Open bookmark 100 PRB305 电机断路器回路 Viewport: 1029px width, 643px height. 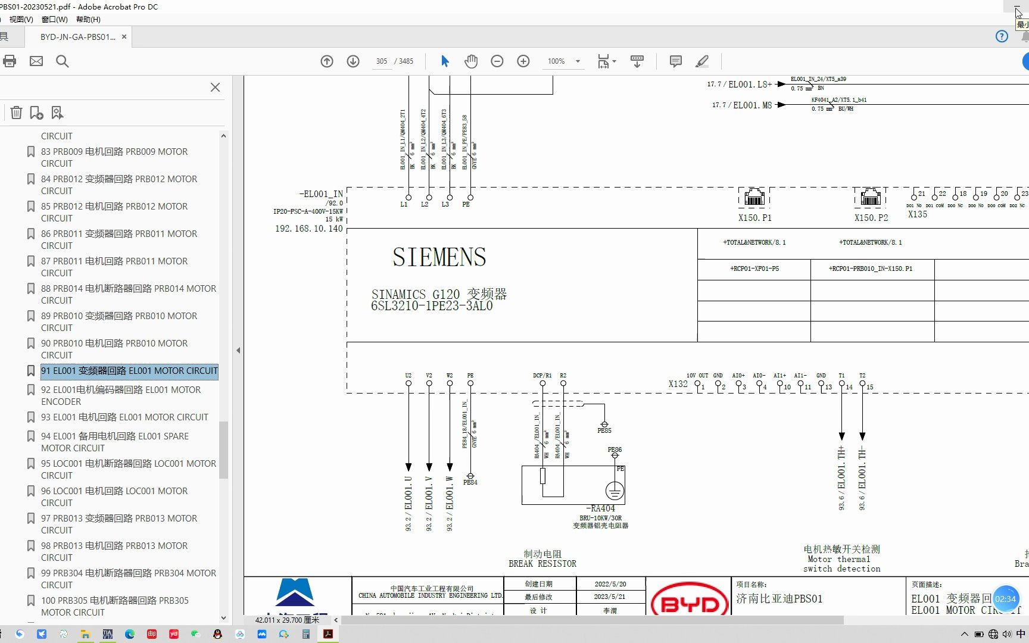point(115,607)
